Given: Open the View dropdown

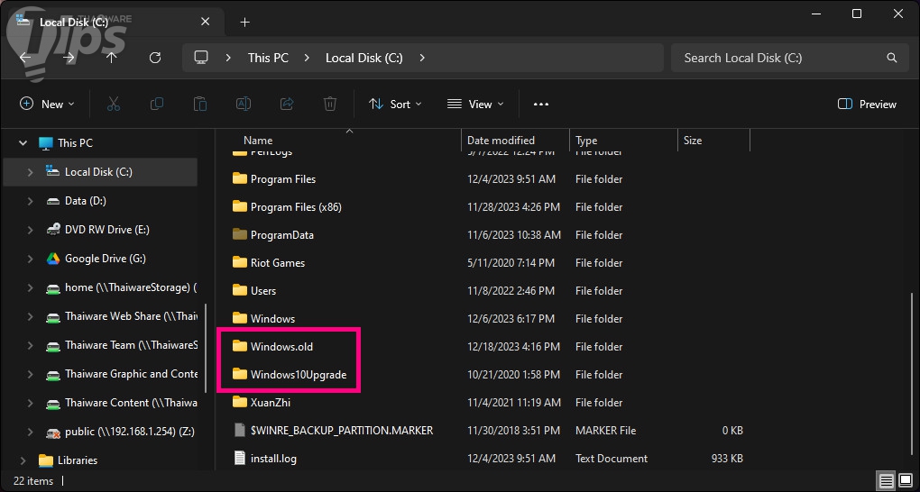Looking at the screenshot, I should pyautogui.click(x=475, y=104).
